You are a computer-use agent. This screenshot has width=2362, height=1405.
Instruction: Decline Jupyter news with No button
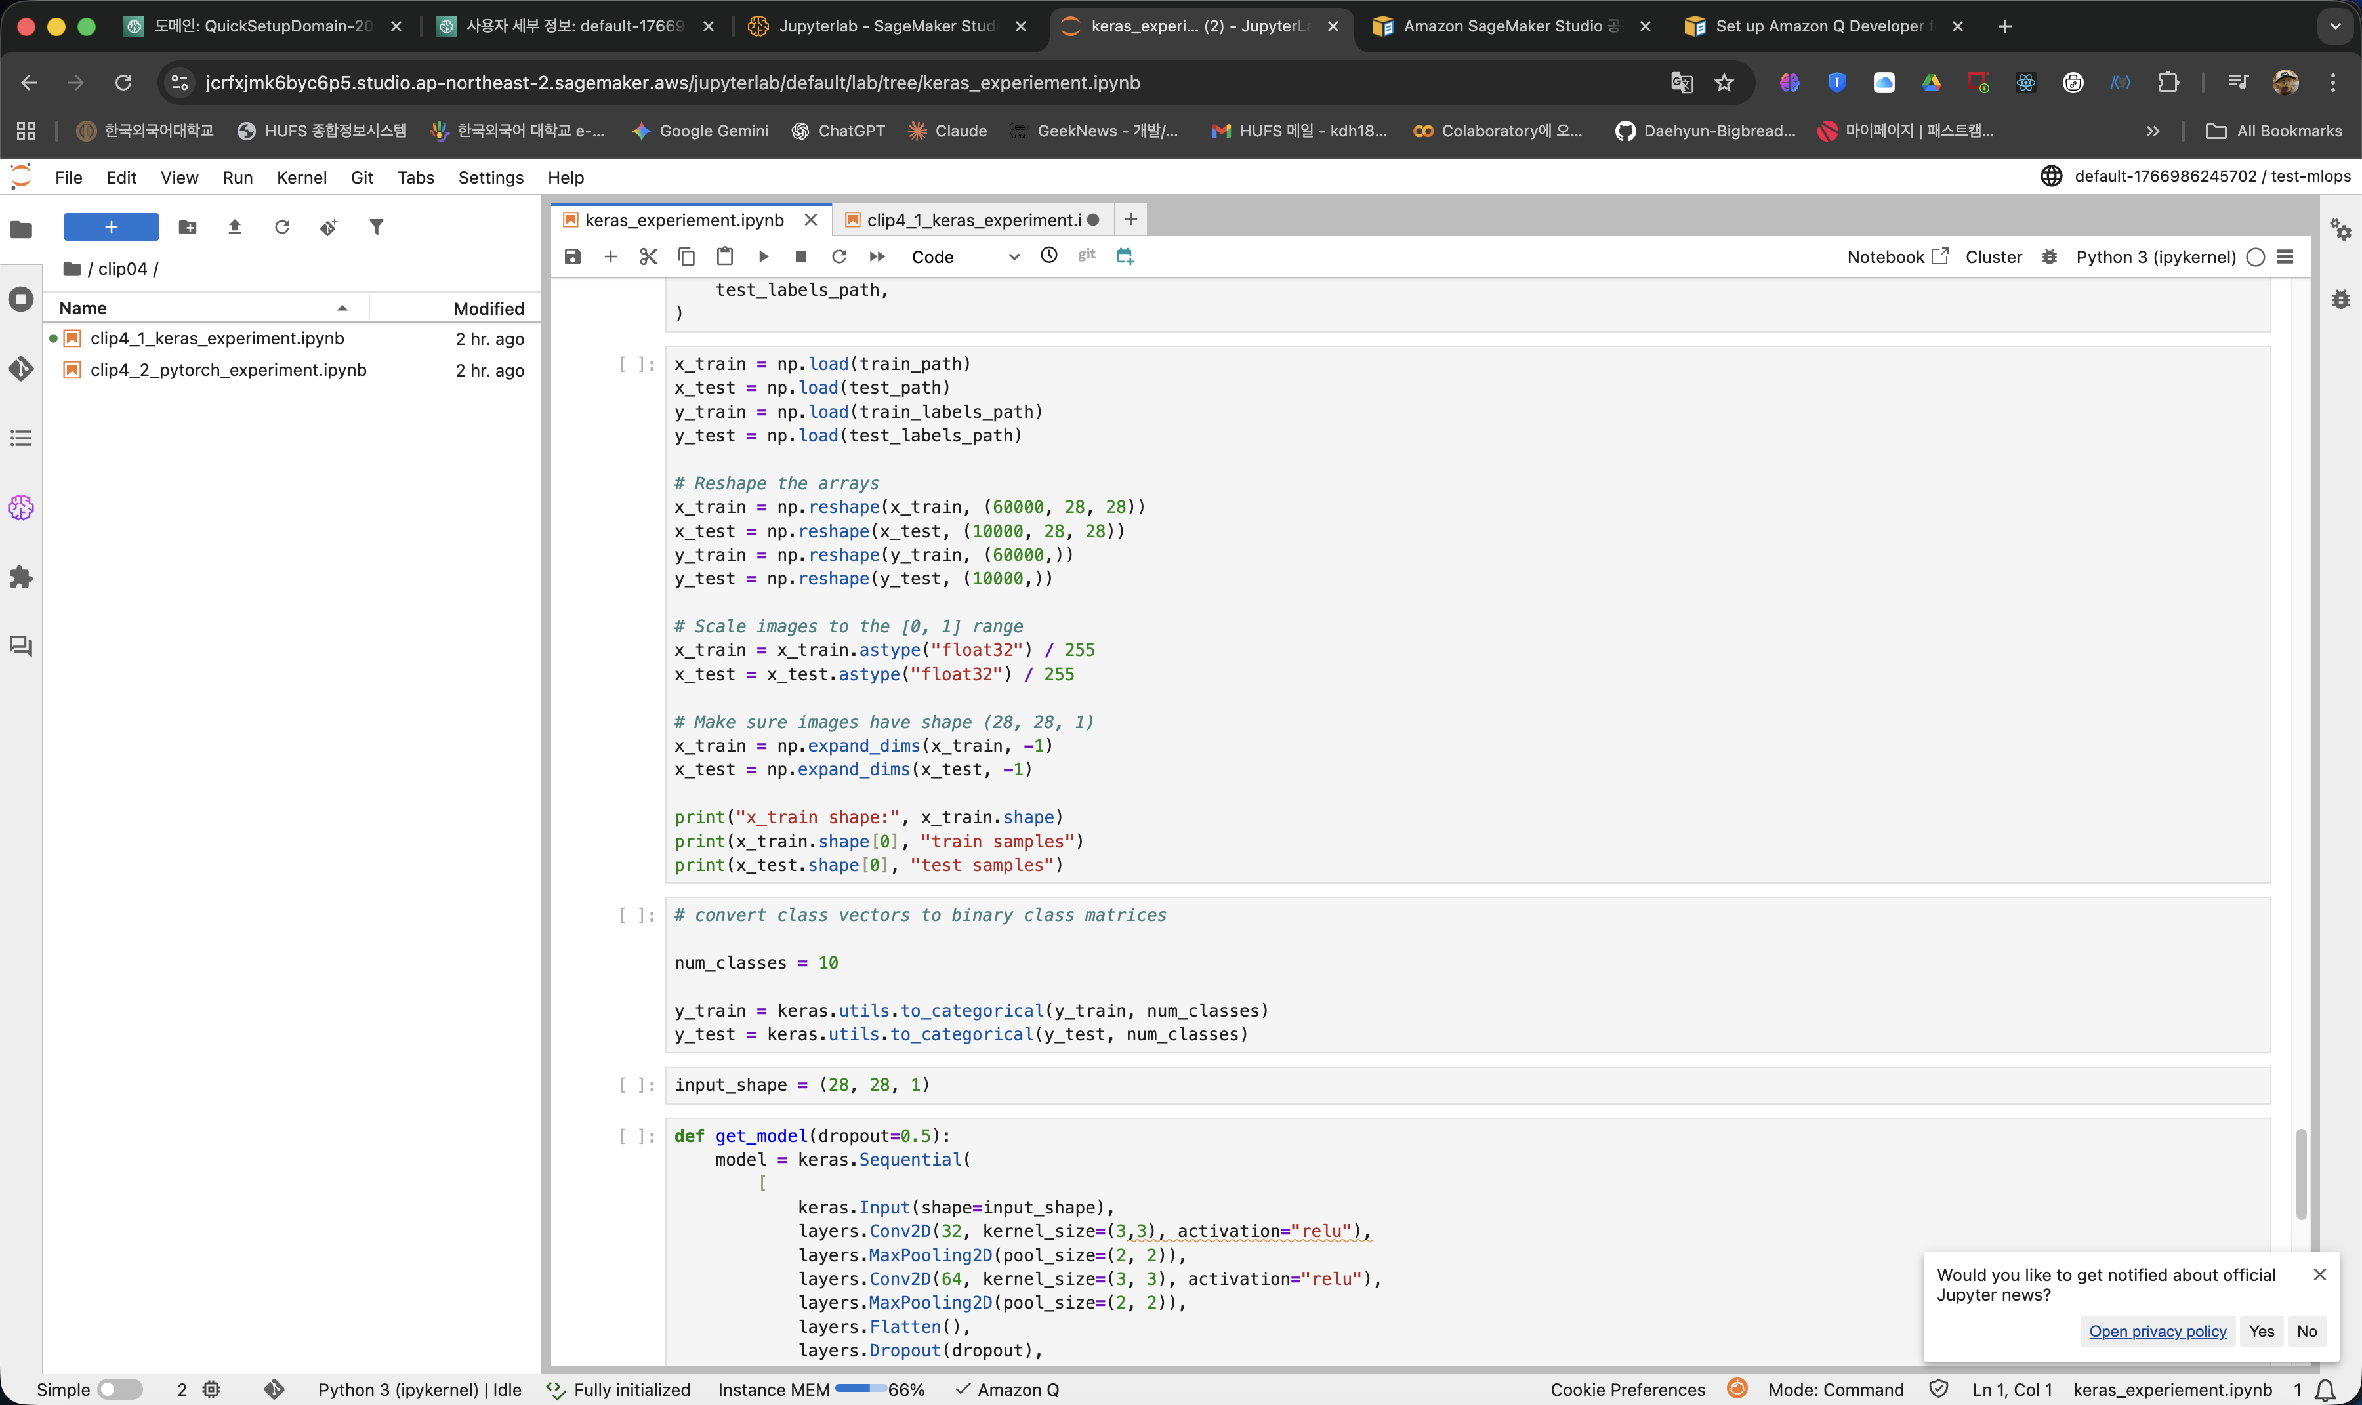[2306, 1331]
